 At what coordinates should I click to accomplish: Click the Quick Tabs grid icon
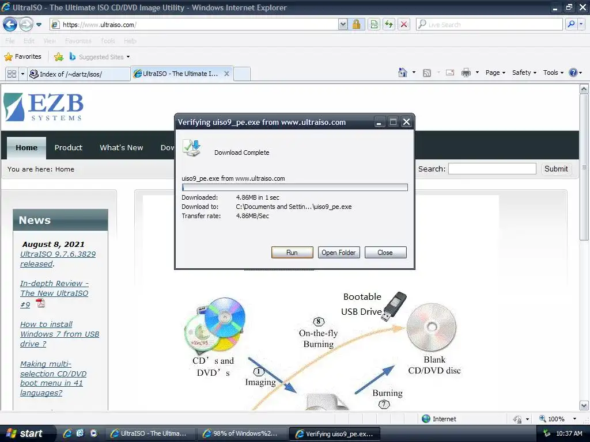pyautogui.click(x=12, y=74)
